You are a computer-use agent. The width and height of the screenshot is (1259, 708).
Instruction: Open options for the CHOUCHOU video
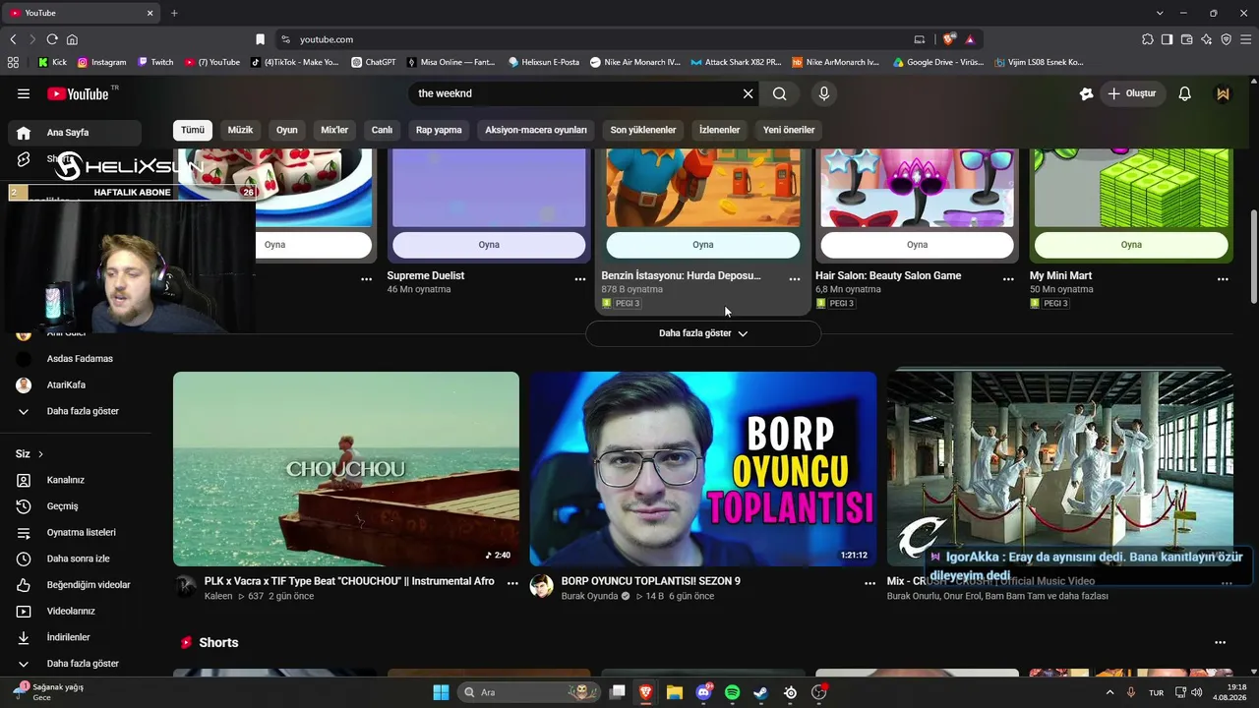pyautogui.click(x=512, y=583)
